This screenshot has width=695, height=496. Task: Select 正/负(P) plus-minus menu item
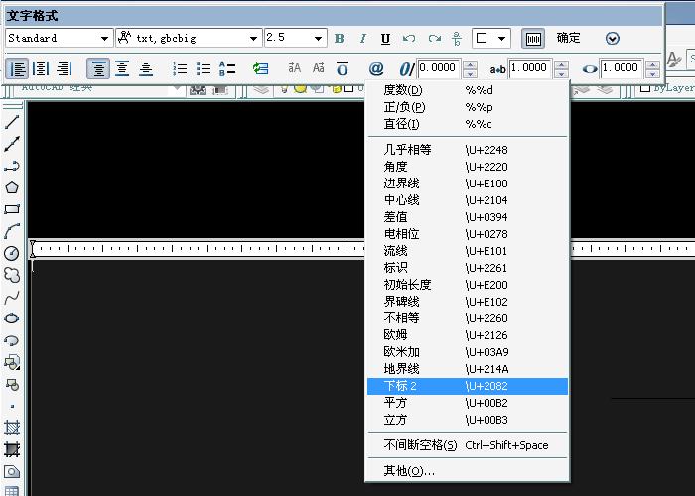point(468,107)
